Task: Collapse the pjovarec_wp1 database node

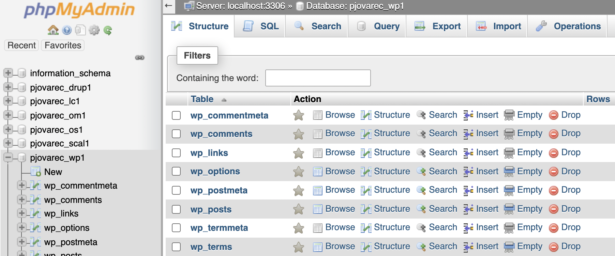Action: (8, 157)
